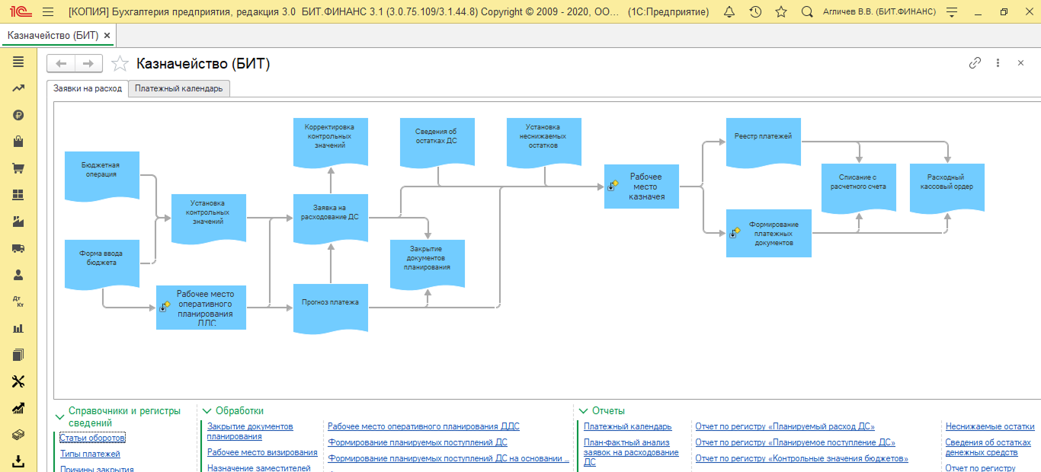Screen dimensions: 1041x472
Task: Open the truck icon section in sidebar
Action: (19, 248)
